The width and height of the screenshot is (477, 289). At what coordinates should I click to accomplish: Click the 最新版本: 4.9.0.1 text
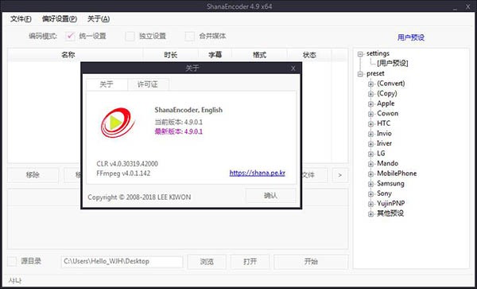tap(179, 131)
